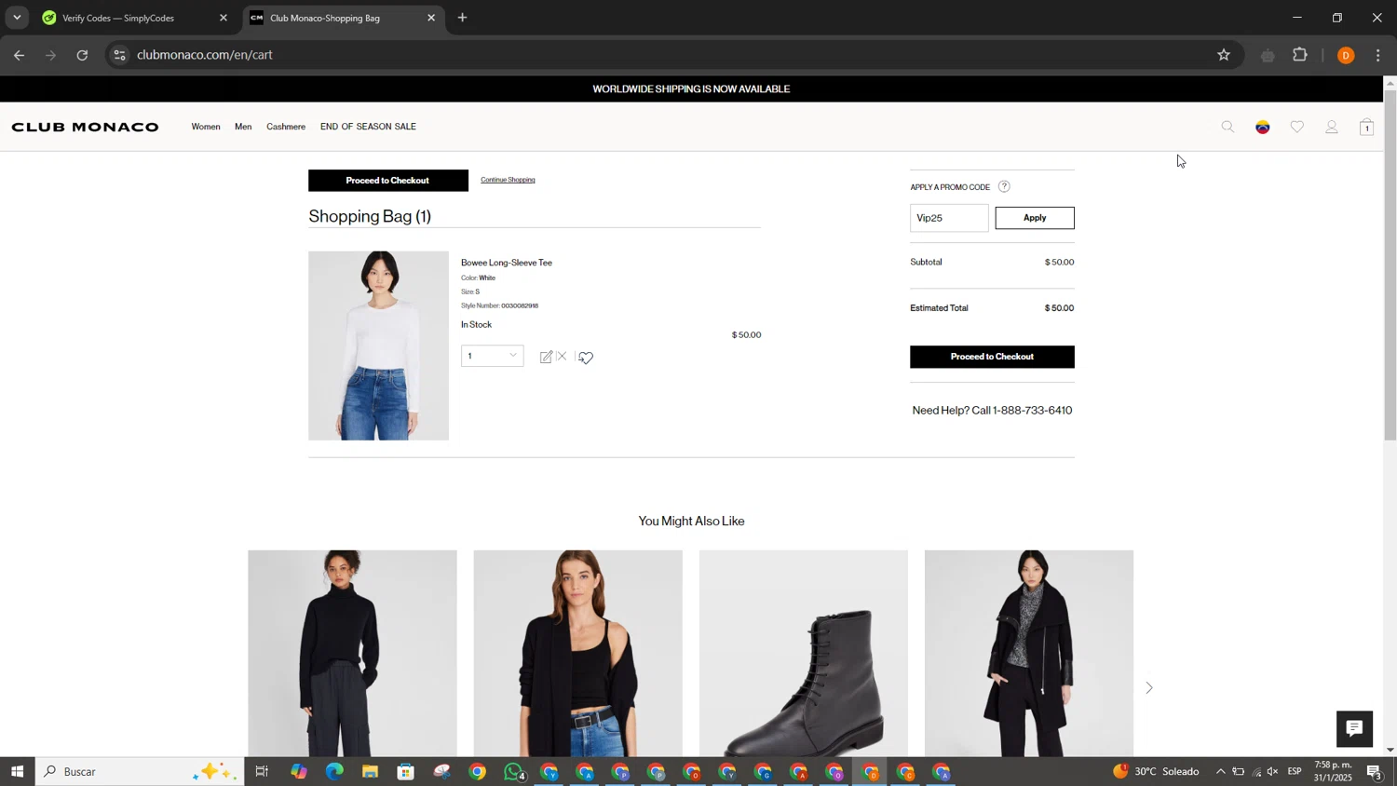Click Proceed to Checkout under Estimated Total
This screenshot has width=1397, height=786.
click(x=992, y=357)
